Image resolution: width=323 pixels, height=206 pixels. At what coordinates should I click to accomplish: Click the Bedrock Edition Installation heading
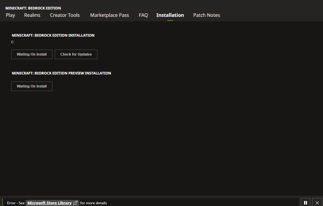click(53, 35)
